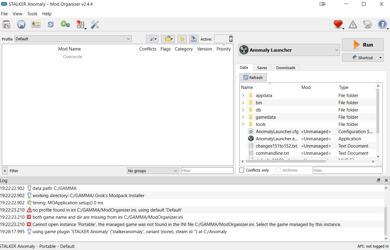This screenshot has height=250, width=390.
Task: Click the Restore Backup arrow icon
Action: (182, 39)
